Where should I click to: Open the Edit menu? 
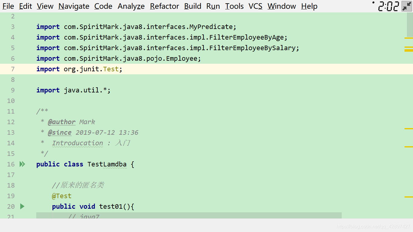(x=25, y=6)
